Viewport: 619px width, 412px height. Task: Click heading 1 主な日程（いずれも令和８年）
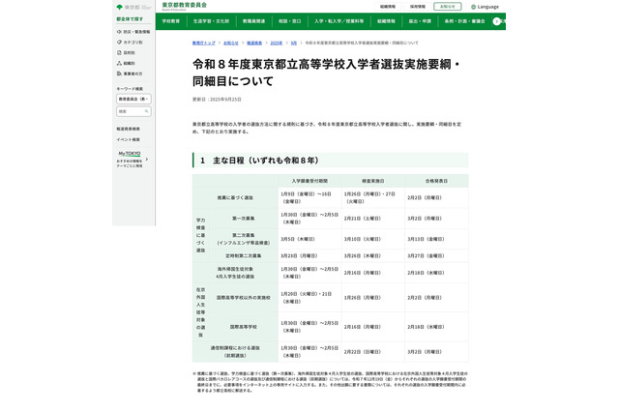[331, 161]
